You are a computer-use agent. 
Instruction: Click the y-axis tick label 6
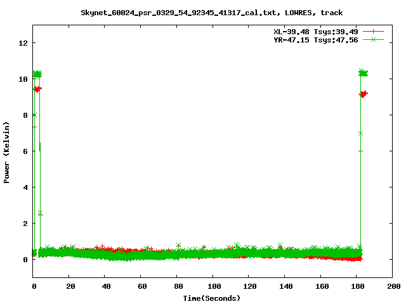coord(25,151)
